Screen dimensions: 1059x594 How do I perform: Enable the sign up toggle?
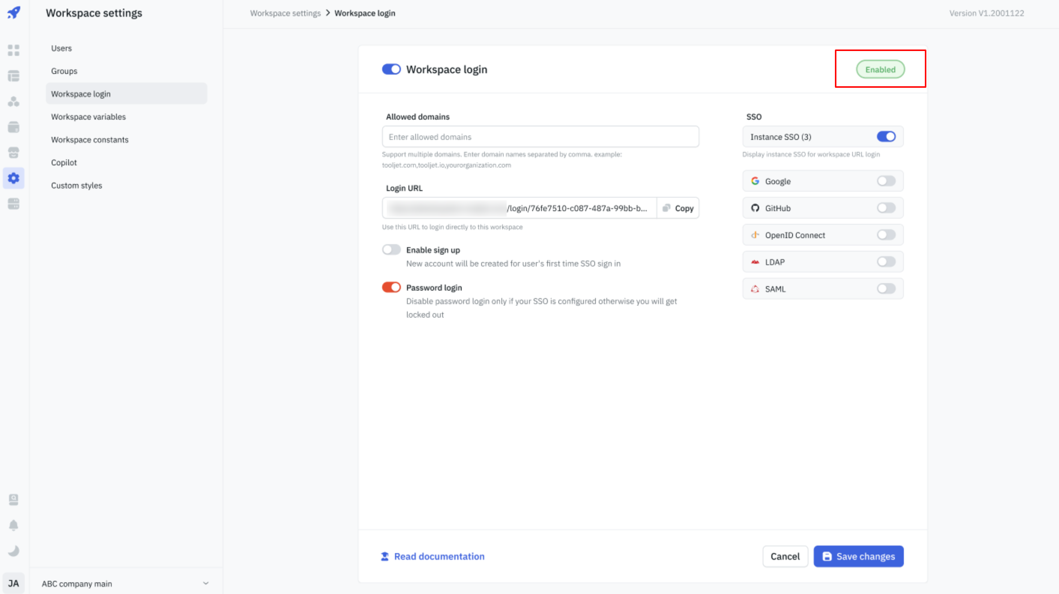(391, 250)
